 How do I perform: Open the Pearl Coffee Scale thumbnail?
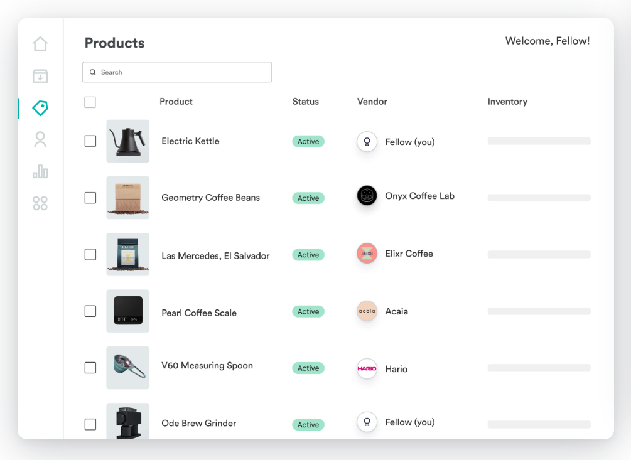click(x=128, y=311)
